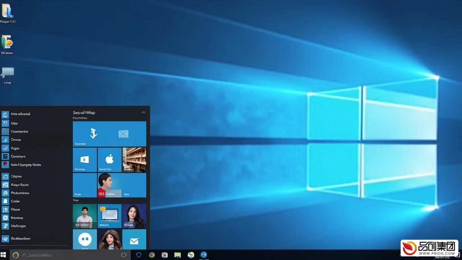Image resolution: width=462 pixels, height=260 pixels.
Task: Click the green ring icon in the search box
Action: coord(16,255)
